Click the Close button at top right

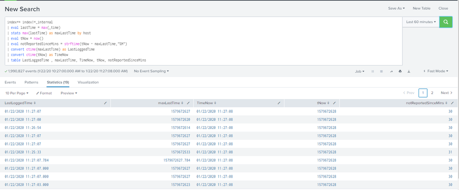[443, 8]
